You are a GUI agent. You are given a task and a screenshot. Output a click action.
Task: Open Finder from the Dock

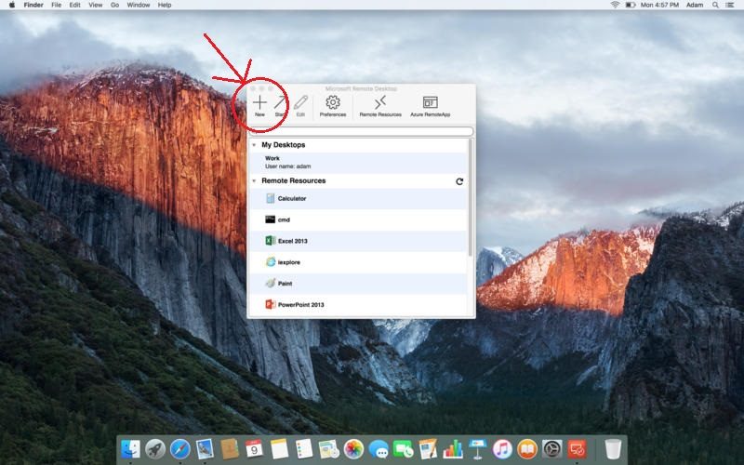130,448
